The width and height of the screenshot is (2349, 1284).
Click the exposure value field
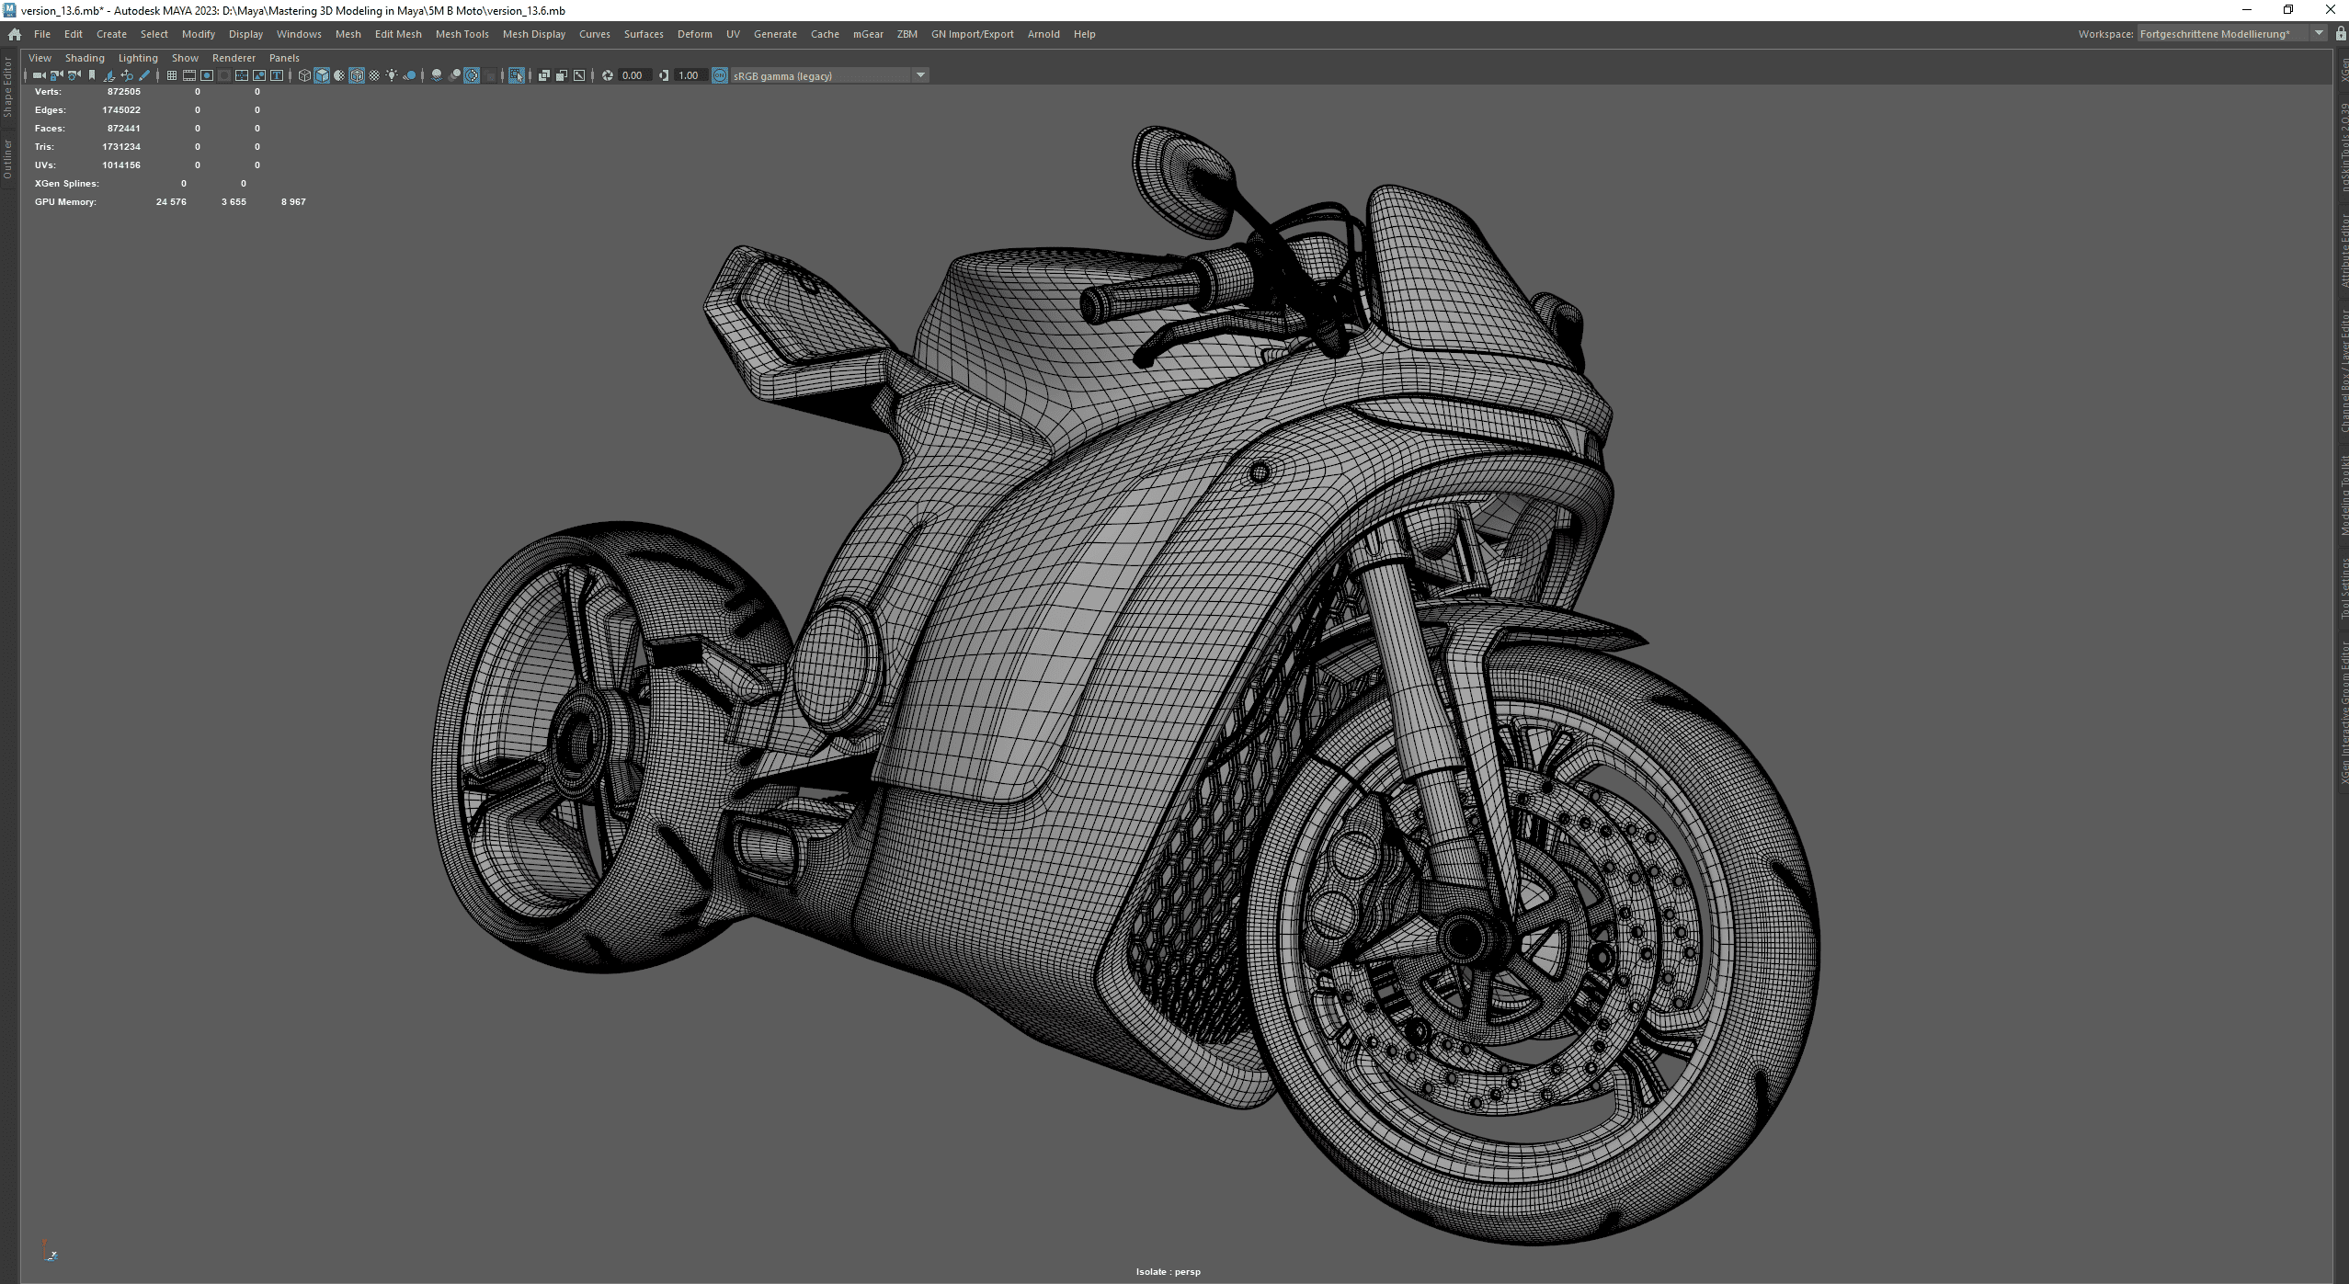(x=633, y=75)
